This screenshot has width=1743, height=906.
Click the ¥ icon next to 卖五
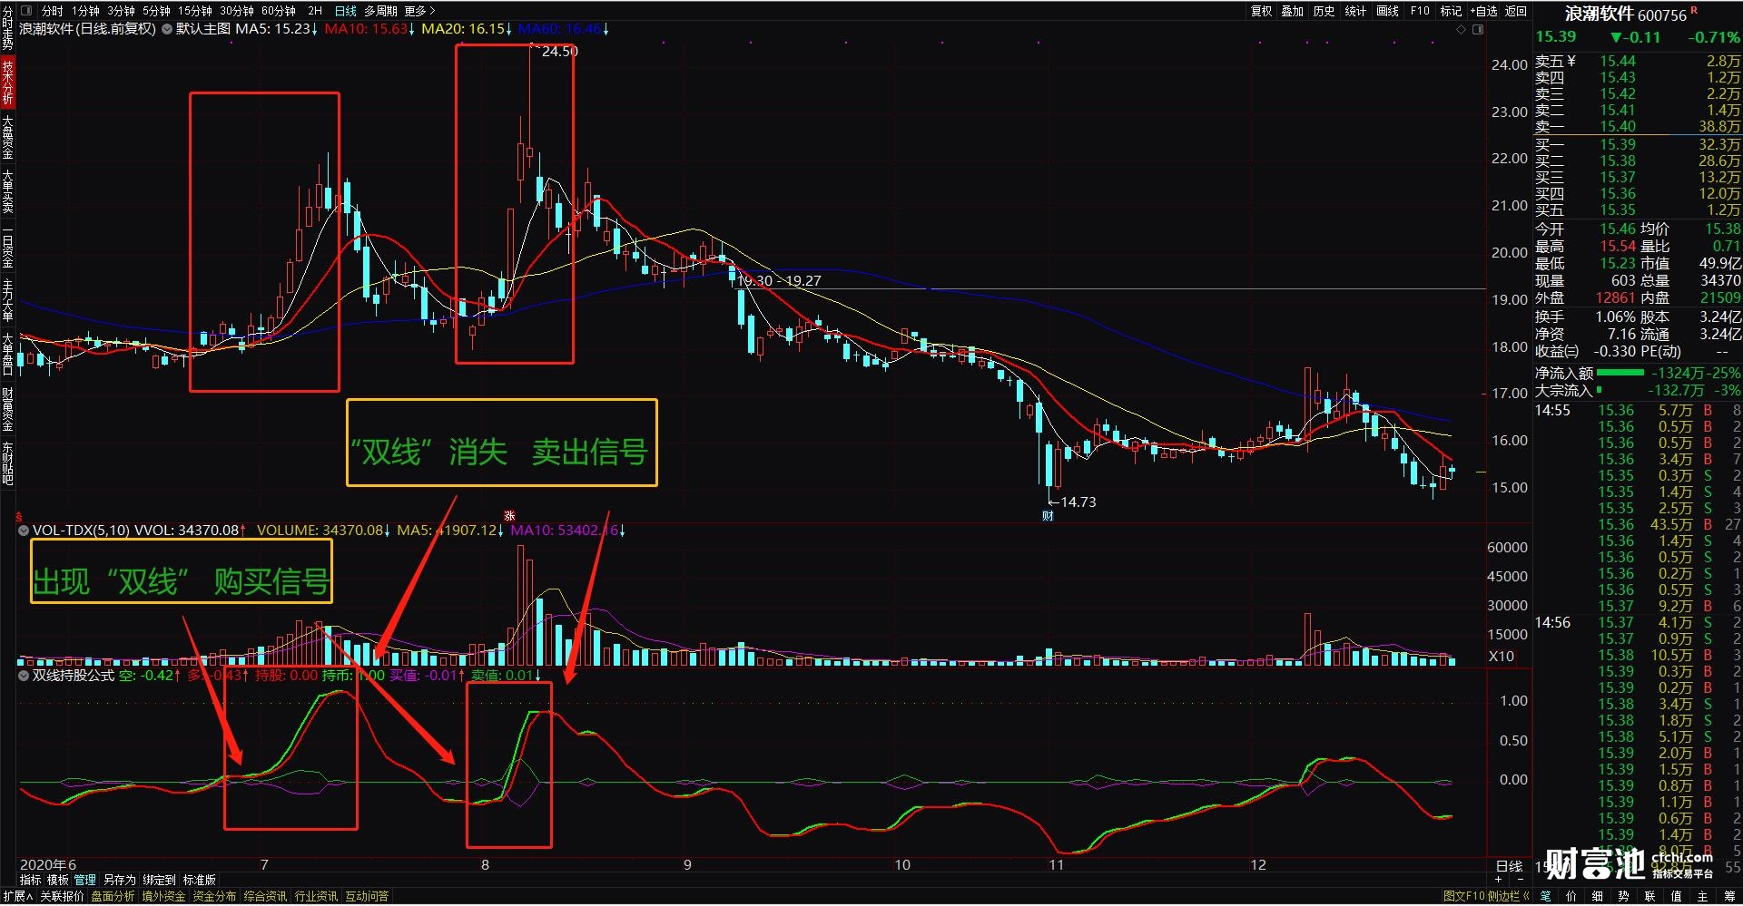(x=1571, y=61)
